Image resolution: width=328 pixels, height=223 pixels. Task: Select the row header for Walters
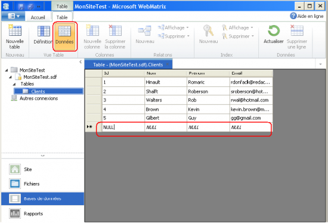click(94, 100)
